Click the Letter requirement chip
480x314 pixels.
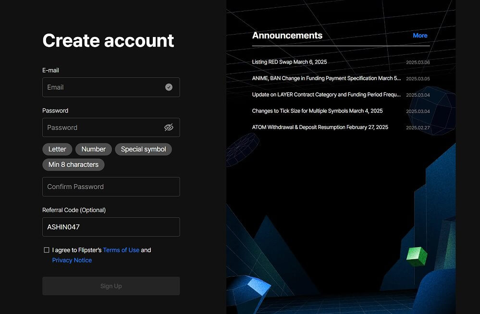click(x=57, y=149)
